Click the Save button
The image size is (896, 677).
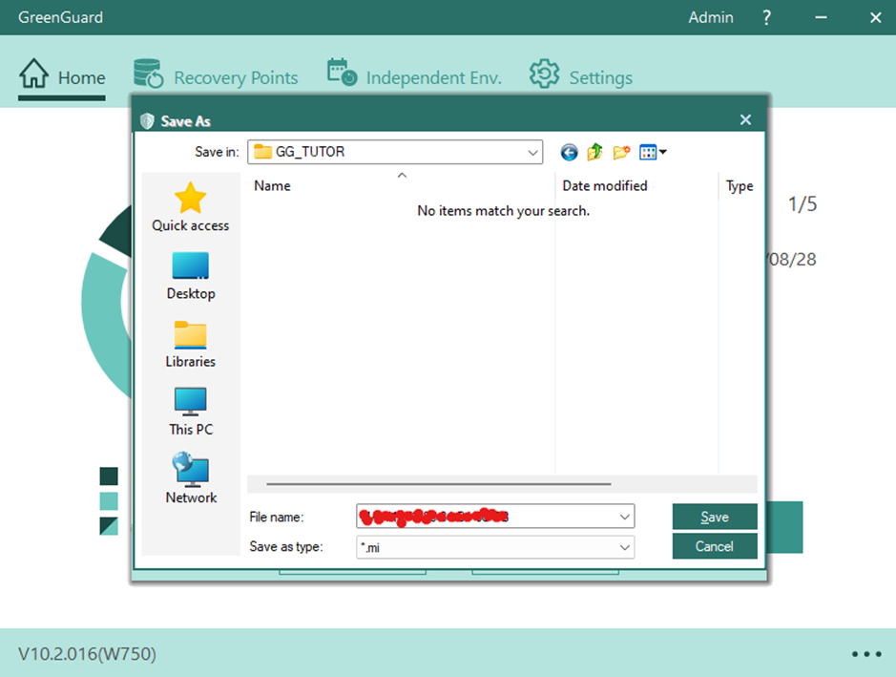click(715, 518)
